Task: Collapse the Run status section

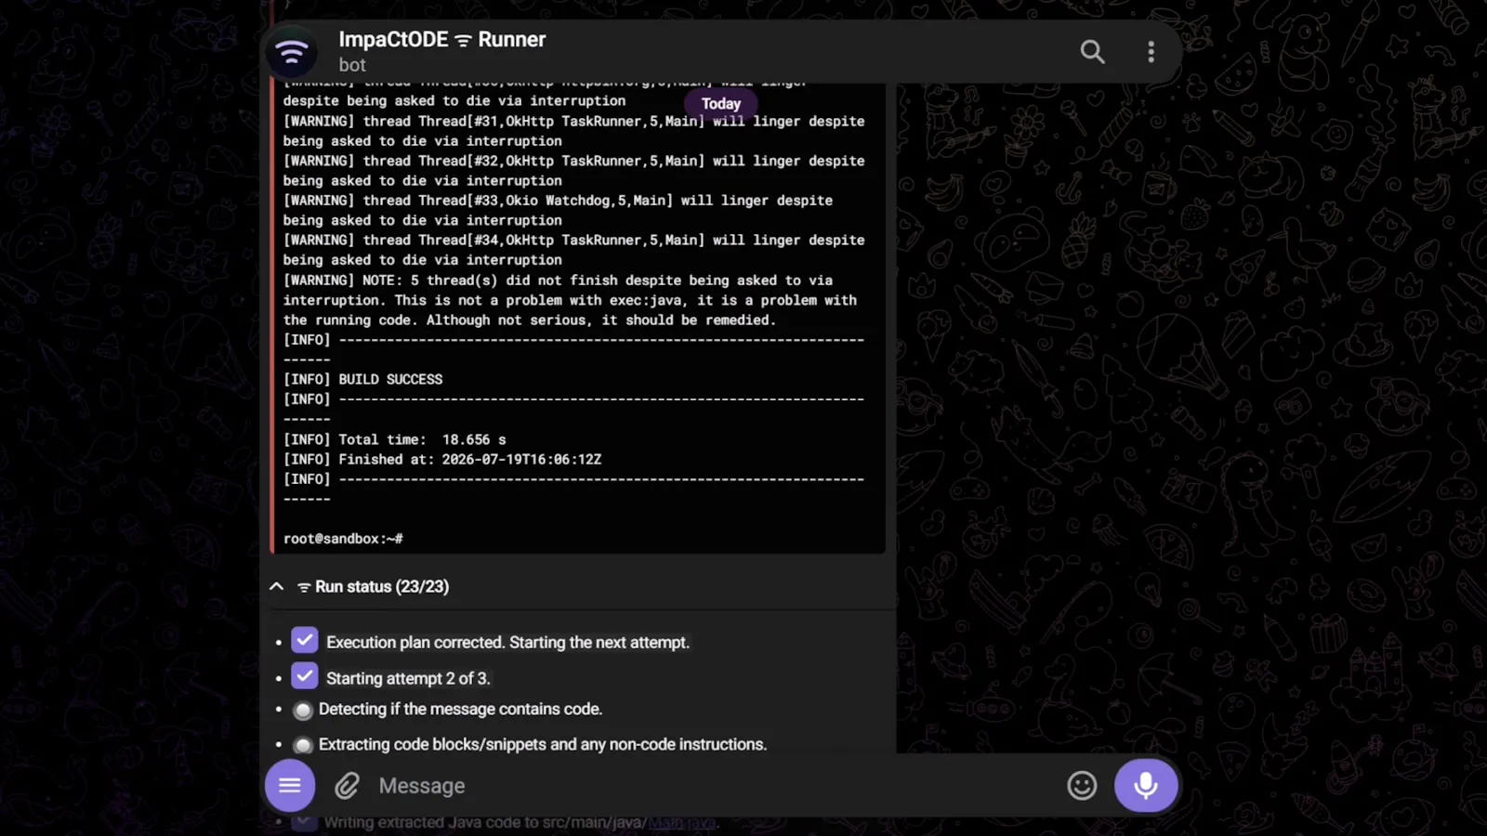Action: (276, 586)
